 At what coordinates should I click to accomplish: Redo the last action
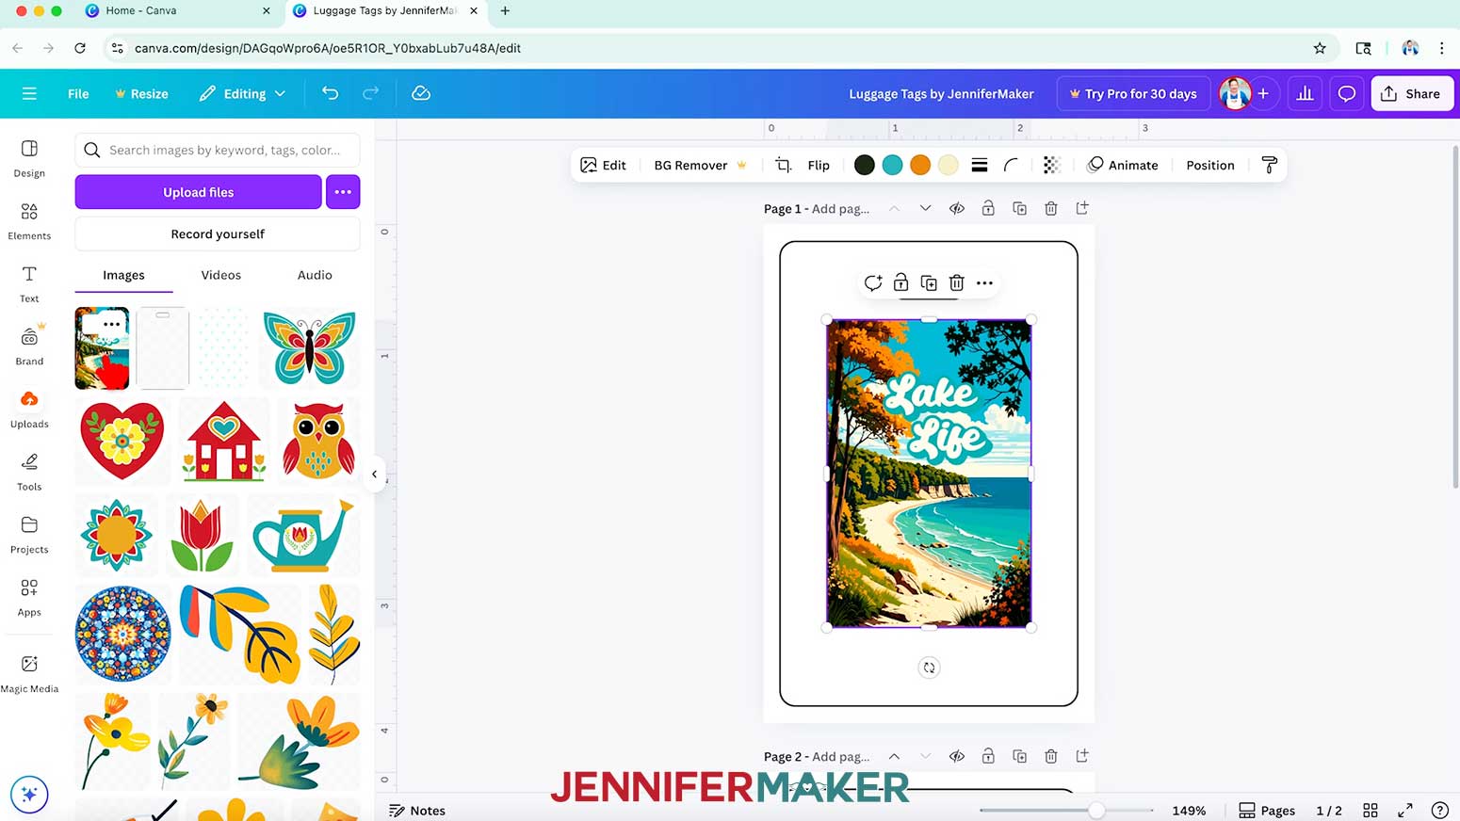click(x=371, y=93)
